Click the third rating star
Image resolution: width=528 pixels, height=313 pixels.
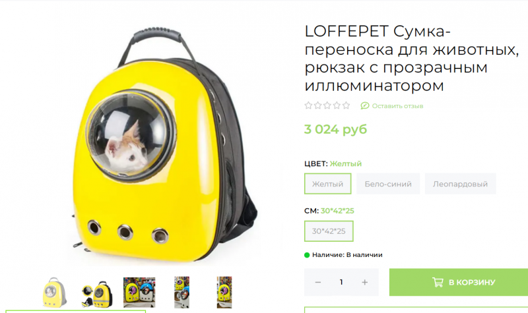[x=327, y=105]
